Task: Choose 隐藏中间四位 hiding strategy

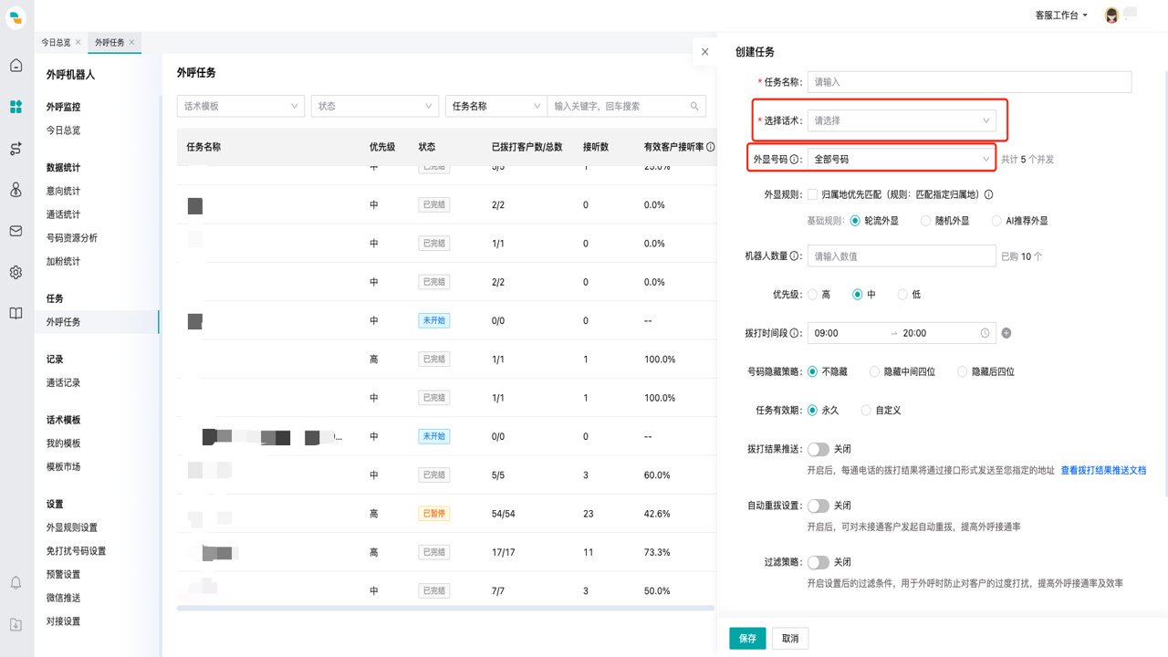Action: (874, 372)
